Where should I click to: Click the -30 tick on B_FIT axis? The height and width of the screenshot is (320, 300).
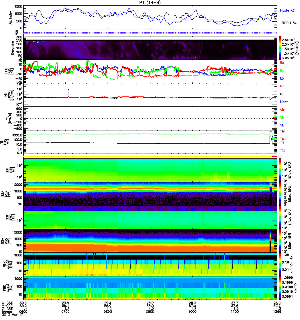(x=20, y=82)
